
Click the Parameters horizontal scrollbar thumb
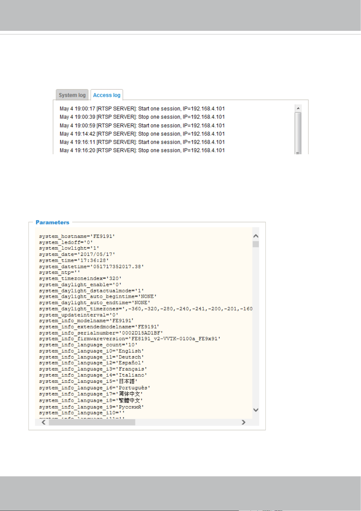[92, 422]
